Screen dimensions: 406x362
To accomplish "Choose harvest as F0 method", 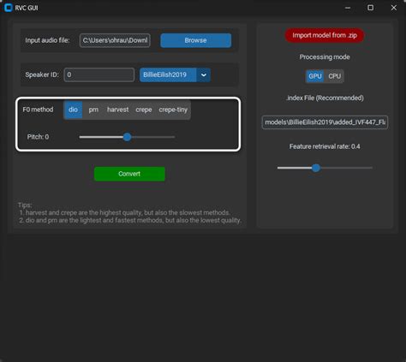I will 117,110.
